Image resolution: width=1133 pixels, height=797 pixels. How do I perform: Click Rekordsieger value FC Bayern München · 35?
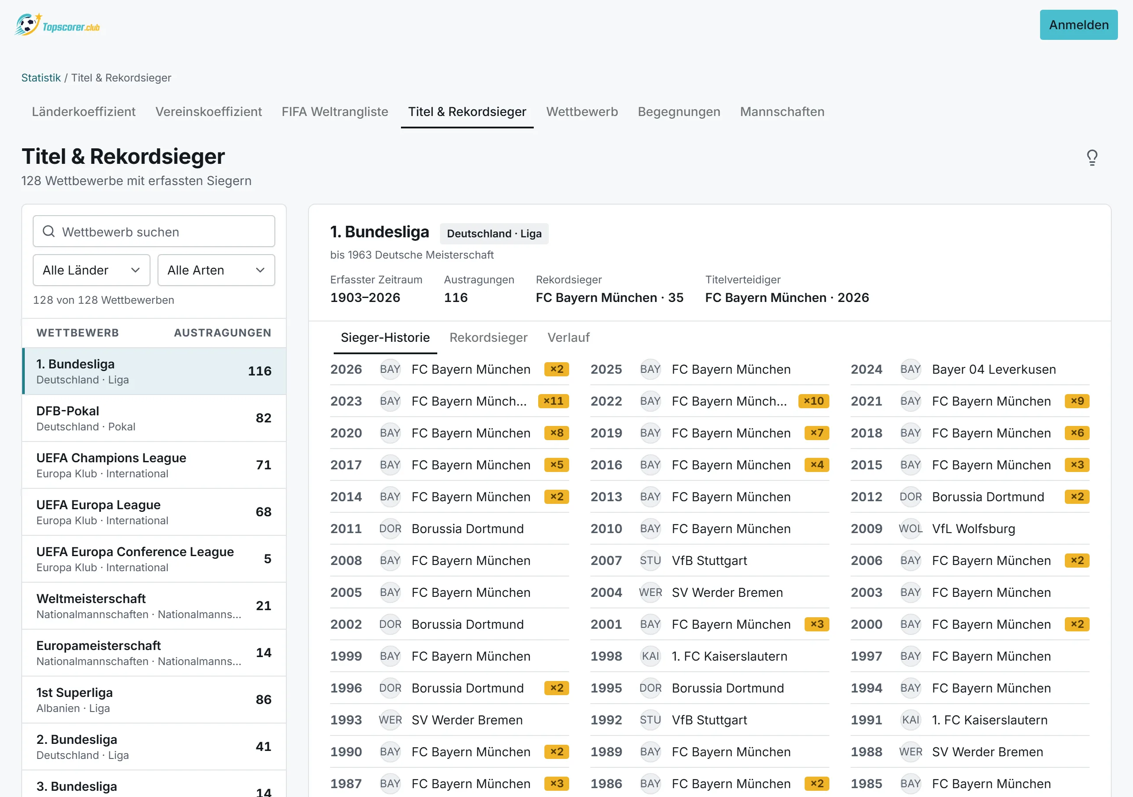pyautogui.click(x=609, y=298)
